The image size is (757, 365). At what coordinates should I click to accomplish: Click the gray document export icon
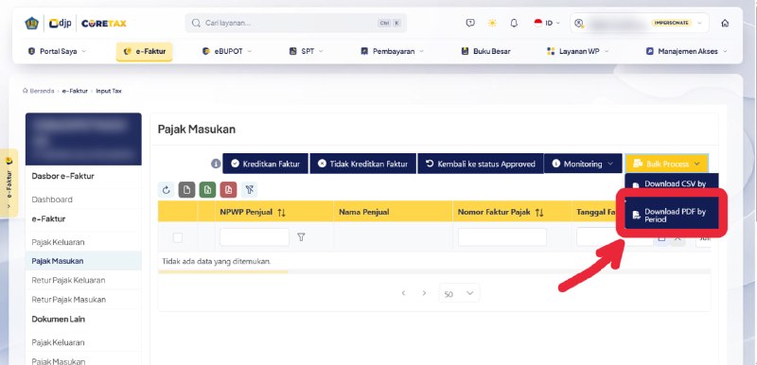186,190
